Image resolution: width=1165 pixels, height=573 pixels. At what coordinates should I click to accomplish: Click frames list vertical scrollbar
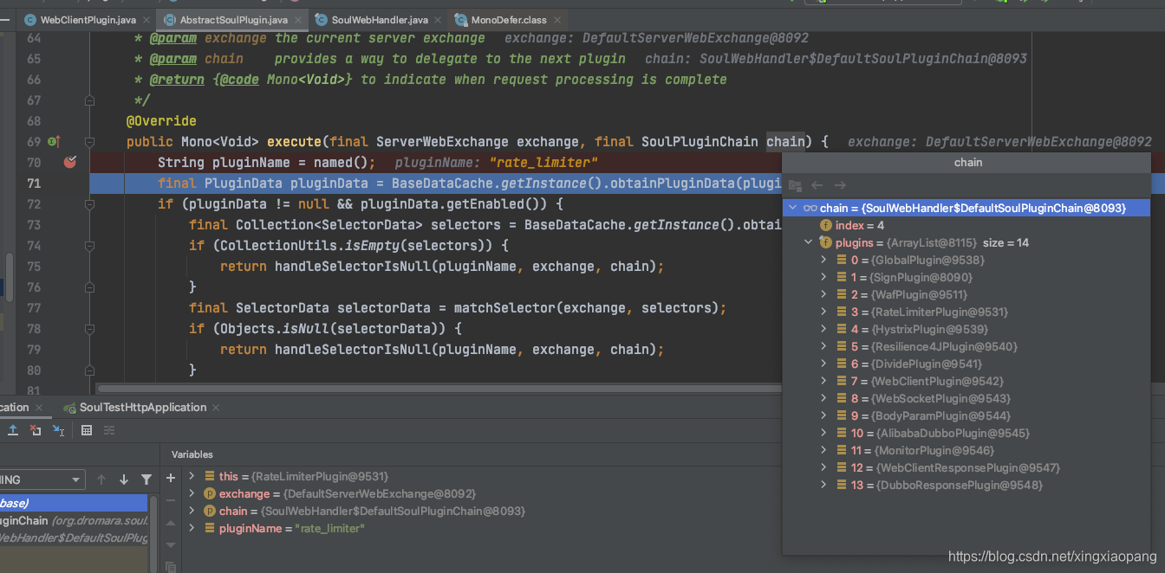click(x=153, y=534)
